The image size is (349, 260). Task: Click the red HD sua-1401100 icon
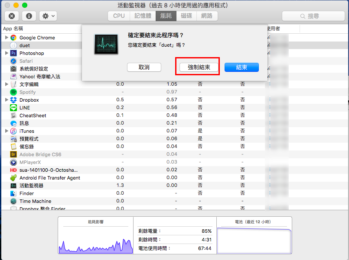(13, 170)
